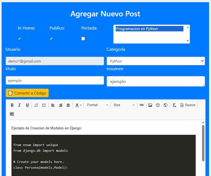Insert an image into the post
The height and width of the screenshot is (176, 211).
coord(150,105)
